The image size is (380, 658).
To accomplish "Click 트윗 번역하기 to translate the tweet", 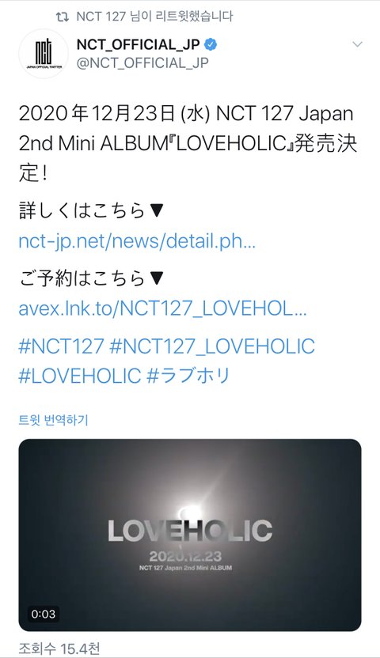I will (53, 420).
